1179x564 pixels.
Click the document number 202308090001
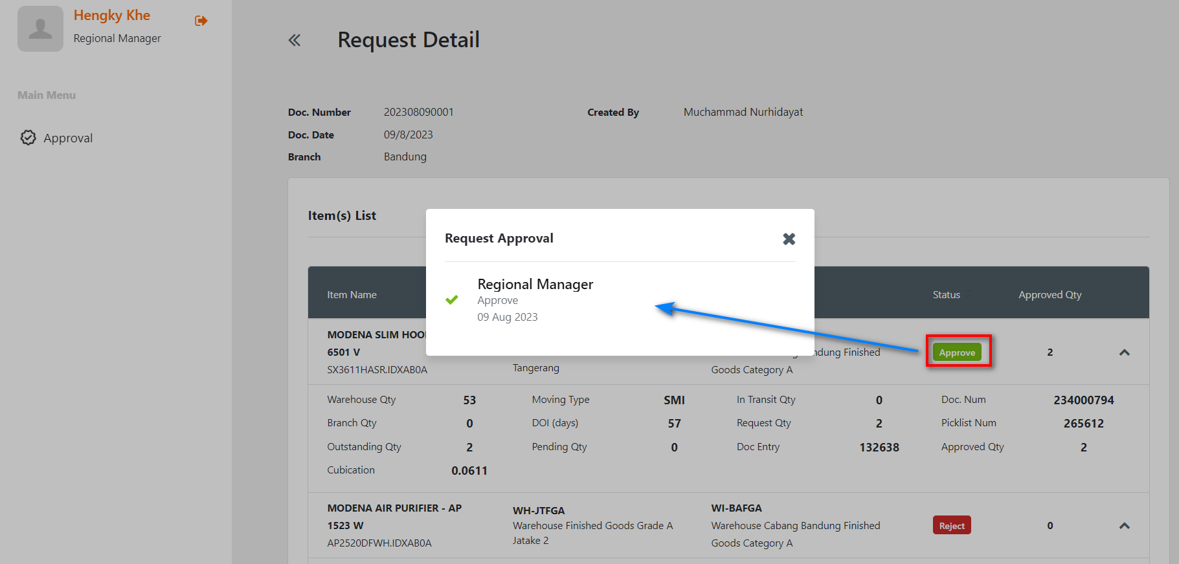(x=418, y=112)
